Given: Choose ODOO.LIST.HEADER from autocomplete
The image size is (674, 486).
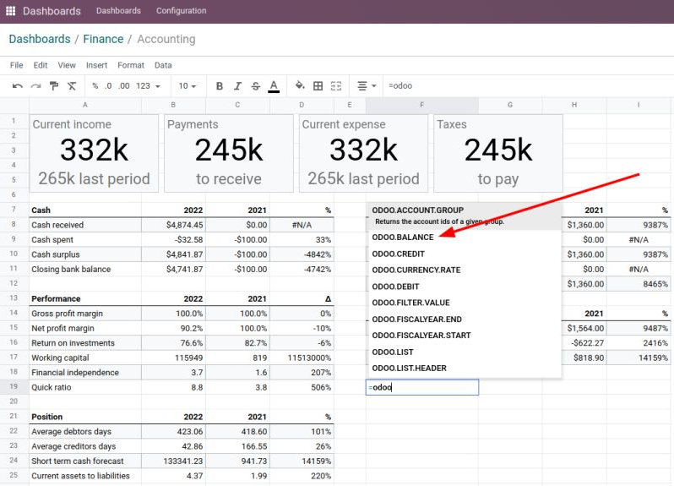Looking at the screenshot, I should coord(465,369).
